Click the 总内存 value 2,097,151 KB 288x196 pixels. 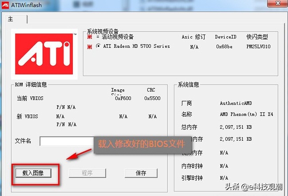[236, 127]
